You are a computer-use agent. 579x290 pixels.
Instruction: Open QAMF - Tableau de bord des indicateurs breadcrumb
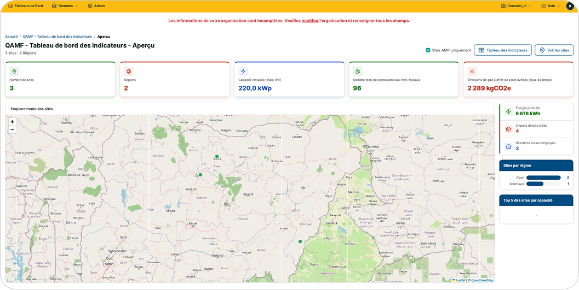(x=57, y=37)
